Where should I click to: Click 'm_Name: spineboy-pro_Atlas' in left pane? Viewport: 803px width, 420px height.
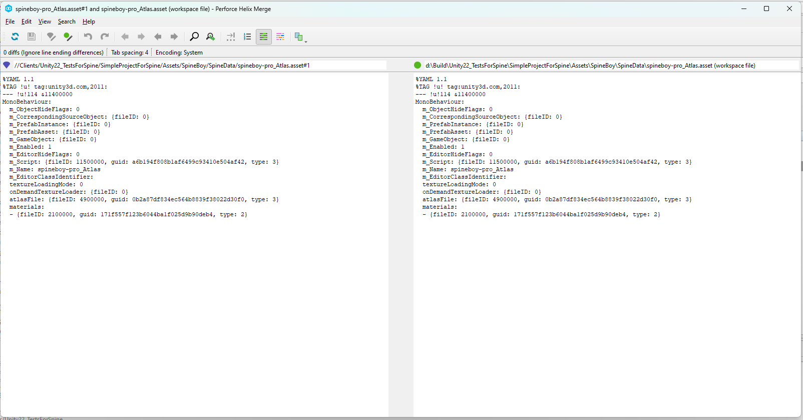coord(55,169)
